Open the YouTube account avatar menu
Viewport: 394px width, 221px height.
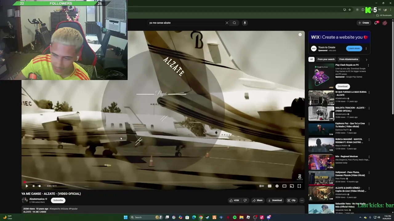[x=385, y=23]
